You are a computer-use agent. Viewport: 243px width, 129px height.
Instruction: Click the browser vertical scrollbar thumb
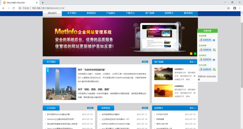click(x=242, y=55)
